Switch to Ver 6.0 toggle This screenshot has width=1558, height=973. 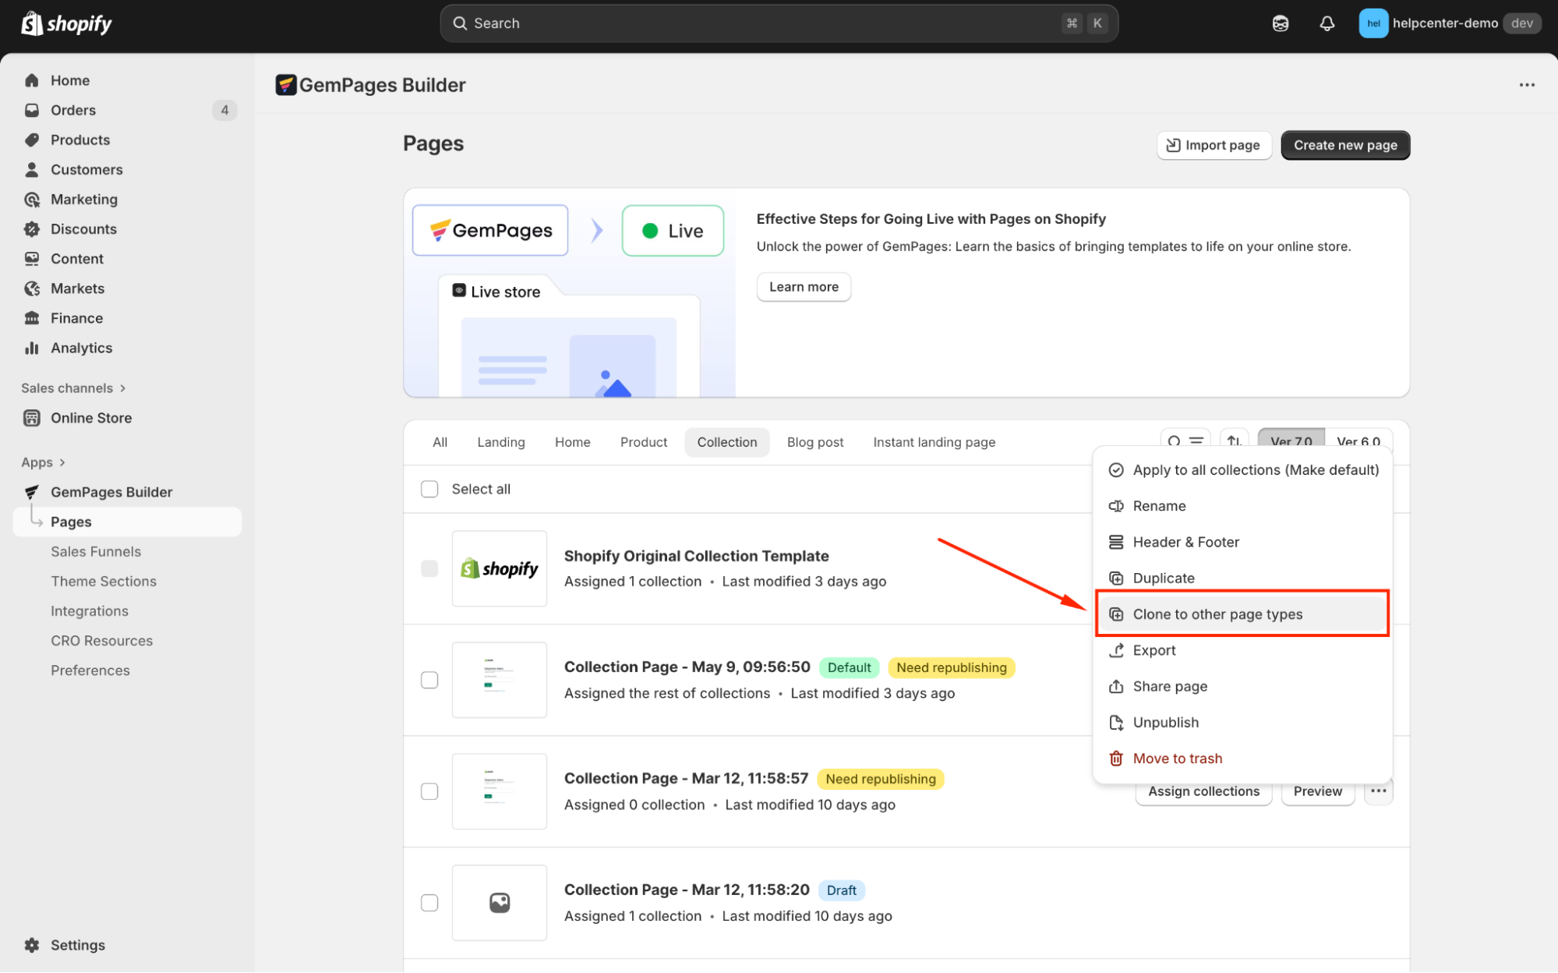[1358, 441]
